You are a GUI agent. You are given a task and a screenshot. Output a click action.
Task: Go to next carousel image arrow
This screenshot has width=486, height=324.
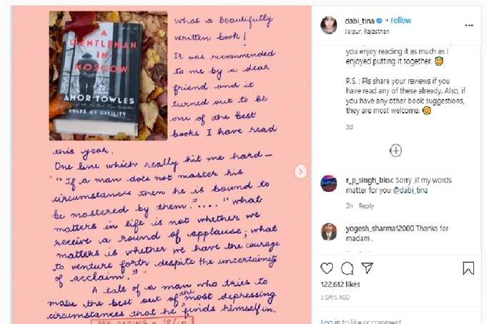(x=300, y=171)
